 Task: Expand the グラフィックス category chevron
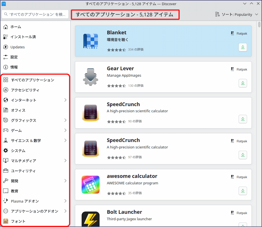[65, 120]
